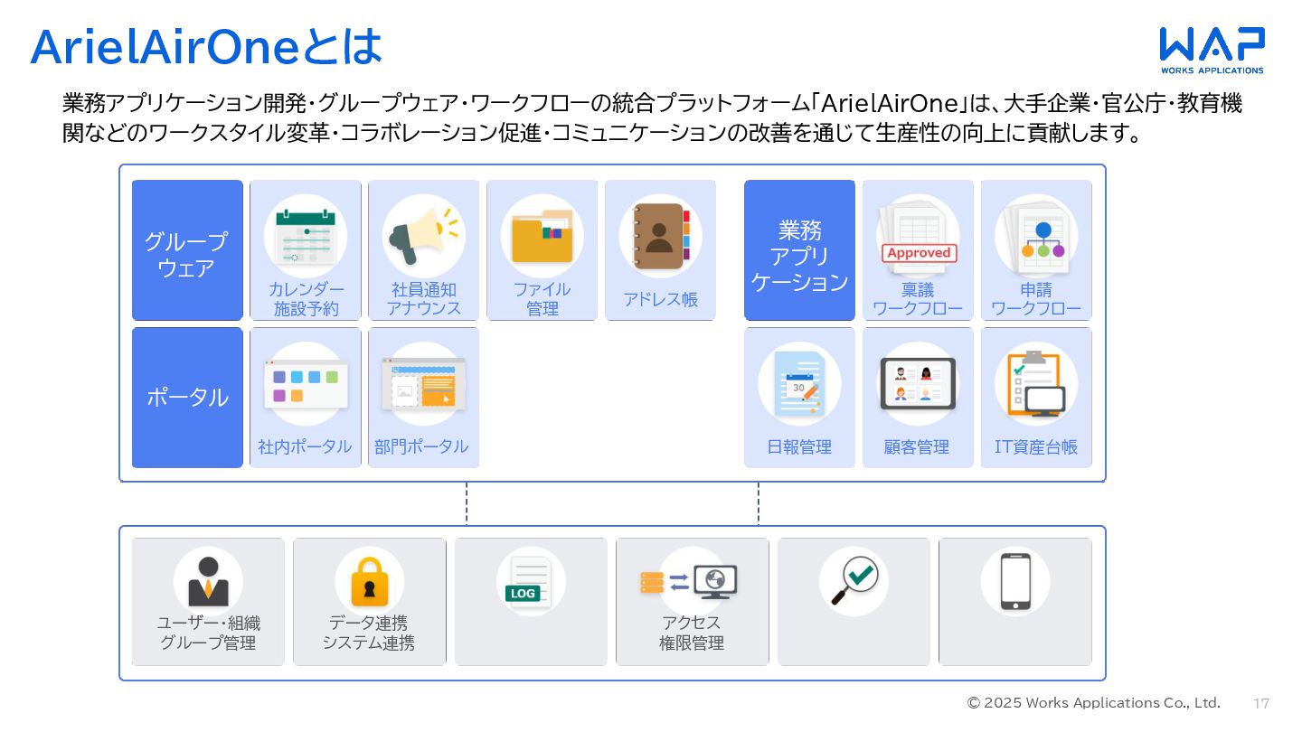Click the LOG document icon
This screenshot has height=732, width=1302.
click(x=529, y=581)
